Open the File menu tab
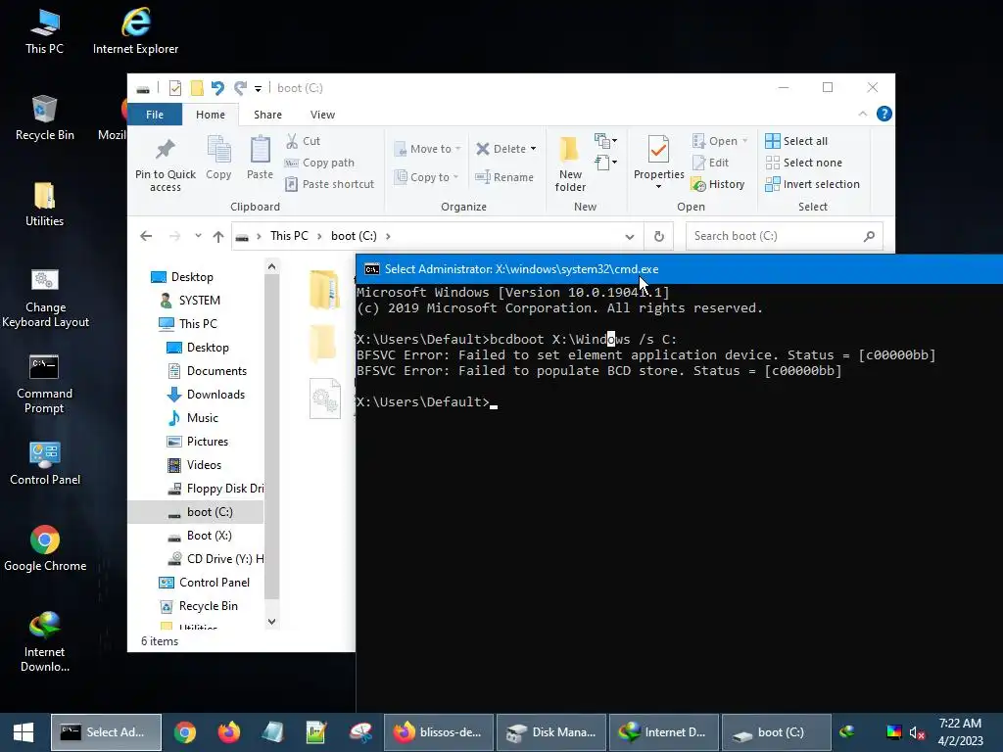This screenshot has height=752, width=1003. coord(155,115)
